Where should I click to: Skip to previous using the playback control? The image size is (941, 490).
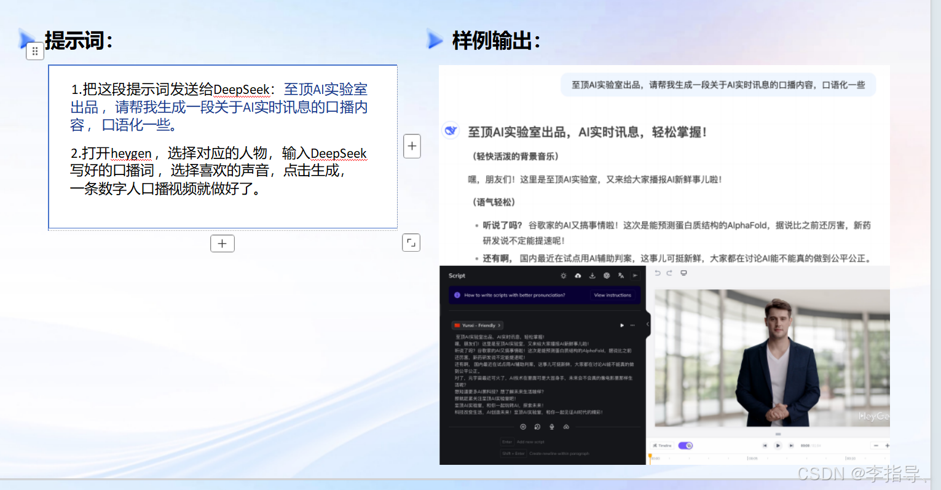765,446
